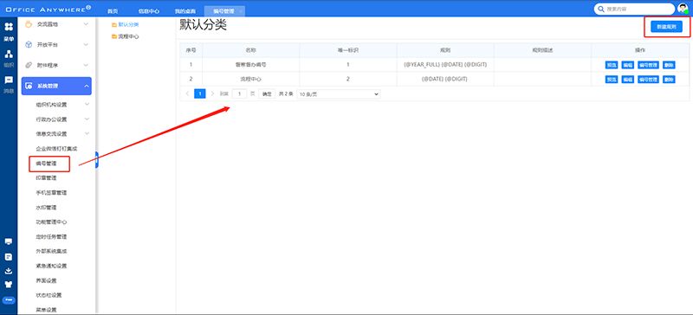
Task: Expand the 组织机构设置 submenu chevron
Action: pyautogui.click(x=87, y=104)
